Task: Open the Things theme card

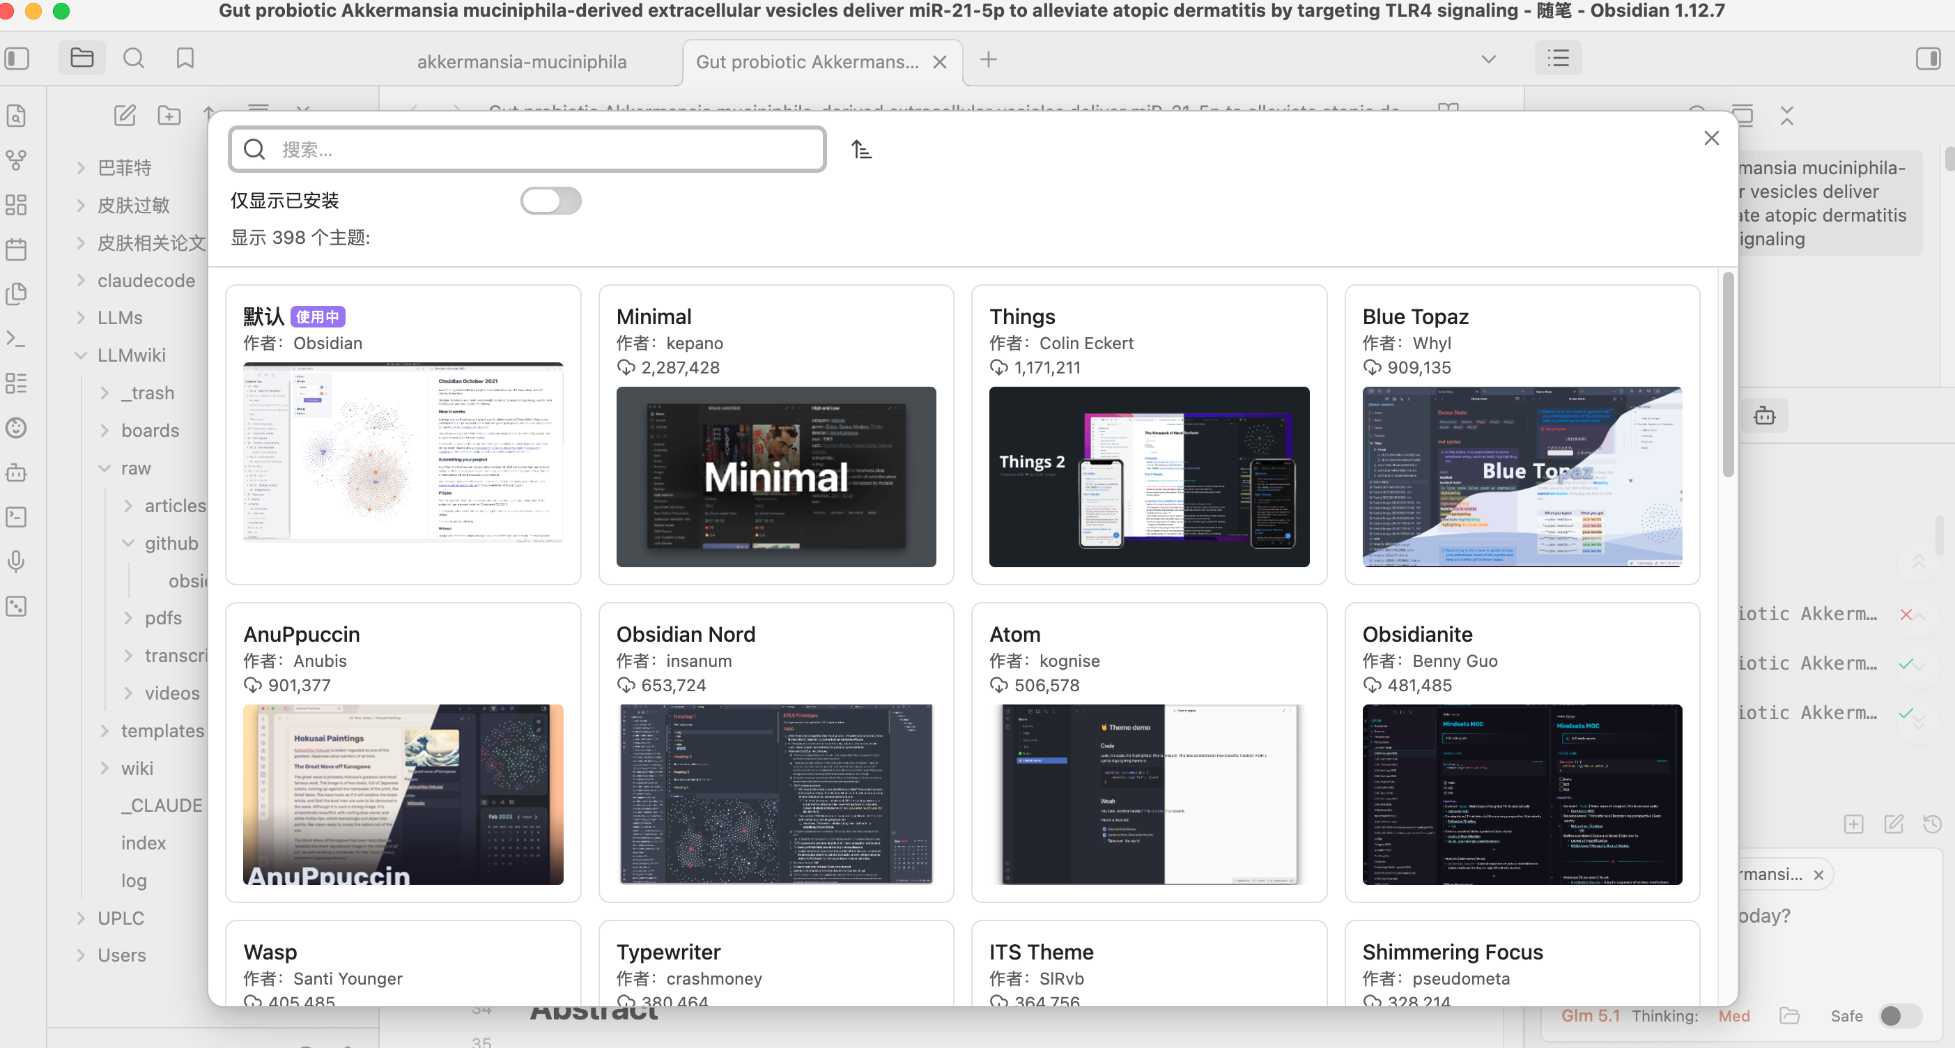Action: (x=1149, y=435)
